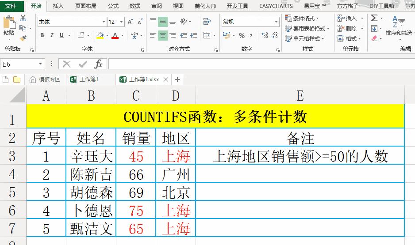The height and width of the screenshot is (245, 415).
Task: Toggle center horizontal alignment
Action: tap(163, 35)
